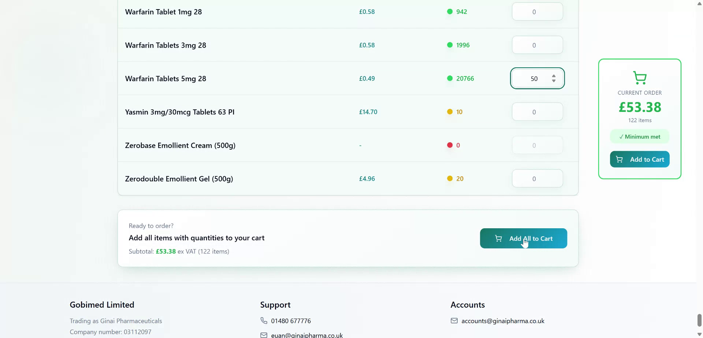Image resolution: width=703 pixels, height=338 pixels.
Task: Click the Add All to Cart button
Action: click(x=523, y=238)
